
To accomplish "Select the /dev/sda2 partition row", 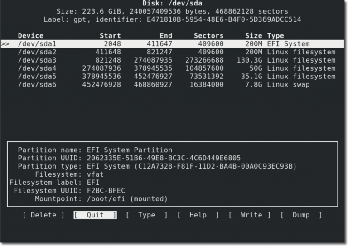I will tap(173, 52).
